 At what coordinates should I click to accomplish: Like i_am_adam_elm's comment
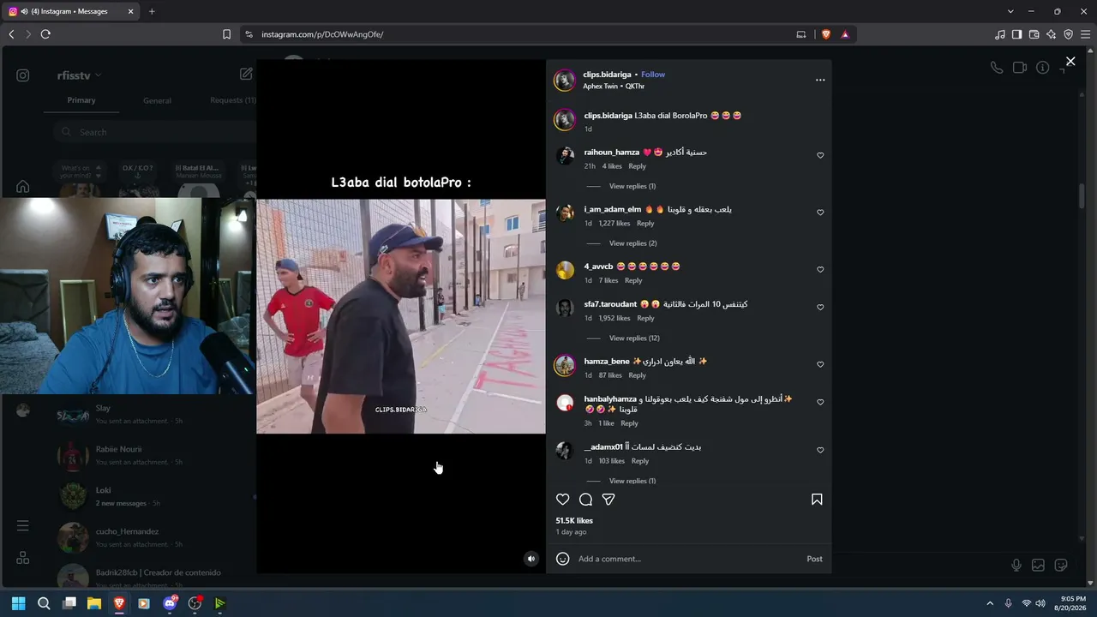[820, 213]
